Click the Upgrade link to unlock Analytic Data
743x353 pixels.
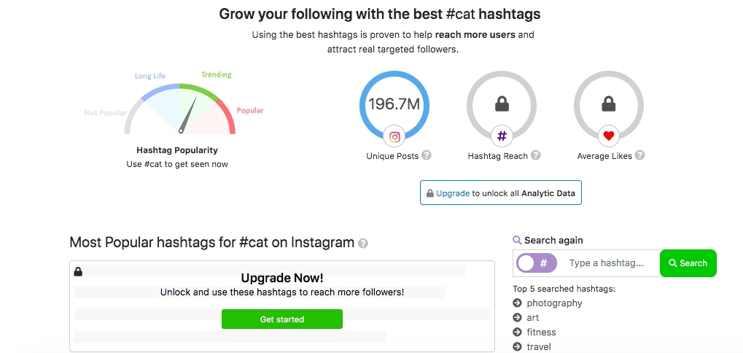pyautogui.click(x=453, y=193)
